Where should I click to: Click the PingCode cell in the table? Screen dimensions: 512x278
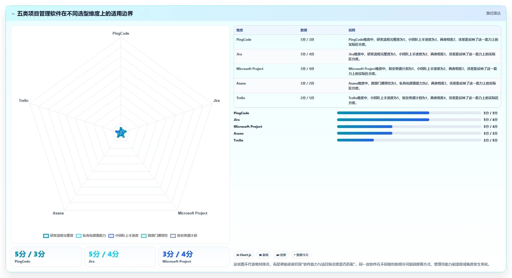click(244, 40)
